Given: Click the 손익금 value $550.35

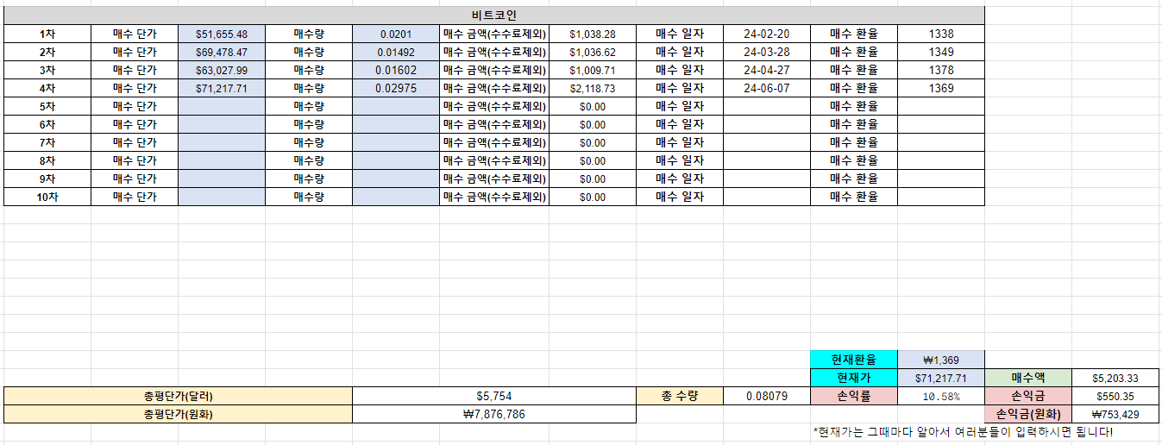Looking at the screenshot, I should (x=1115, y=396).
